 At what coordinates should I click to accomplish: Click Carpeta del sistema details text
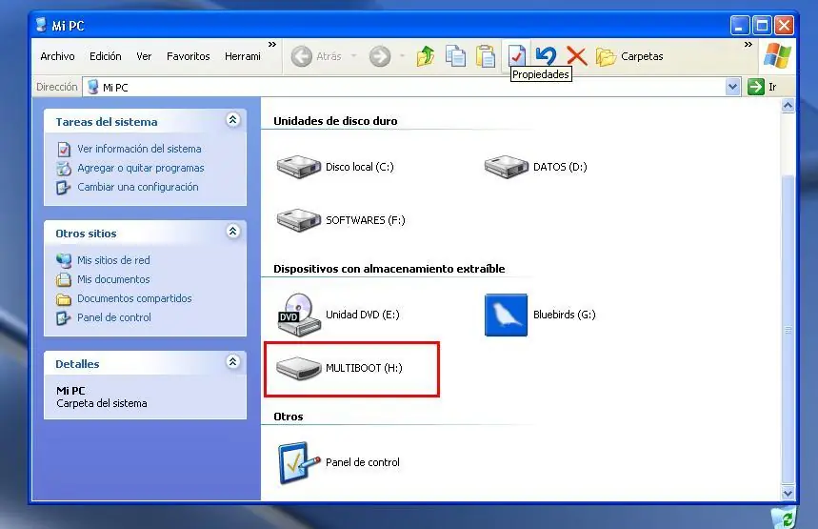coord(102,403)
